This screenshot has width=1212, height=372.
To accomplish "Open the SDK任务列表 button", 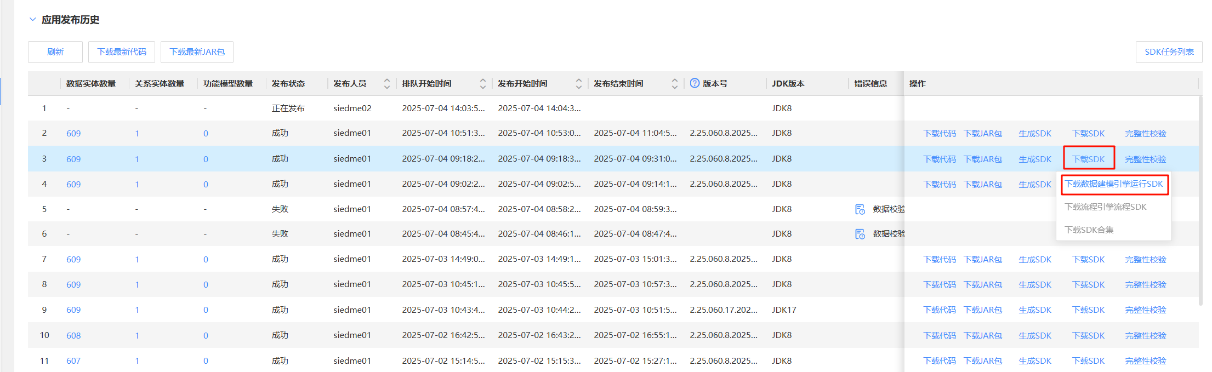I will (x=1169, y=52).
